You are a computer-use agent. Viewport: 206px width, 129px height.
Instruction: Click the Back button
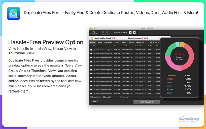click(x=95, y=101)
